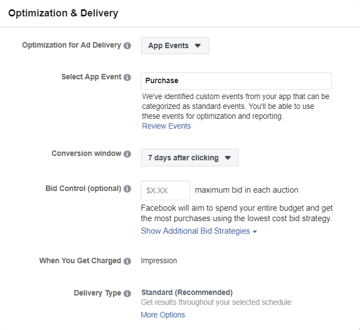The height and width of the screenshot is (330, 360).
Task: Click the lowest cost bid strategy description
Action: point(237,213)
